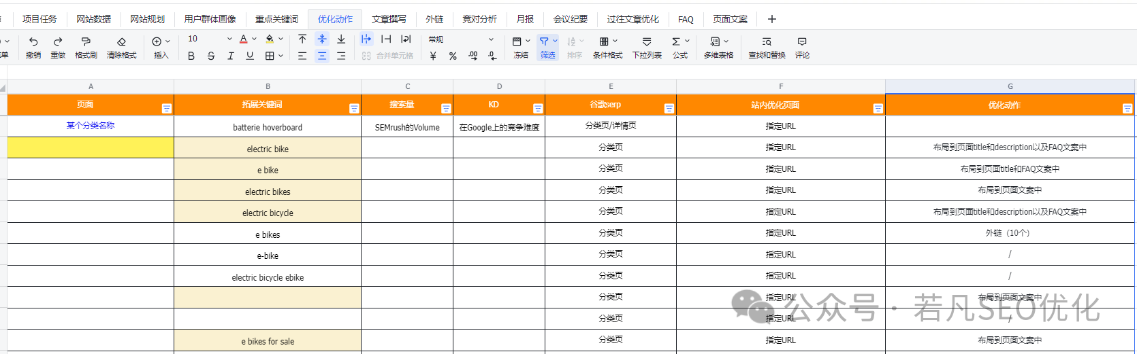
Task: Click the comment (评论) icon
Action: coord(802,41)
